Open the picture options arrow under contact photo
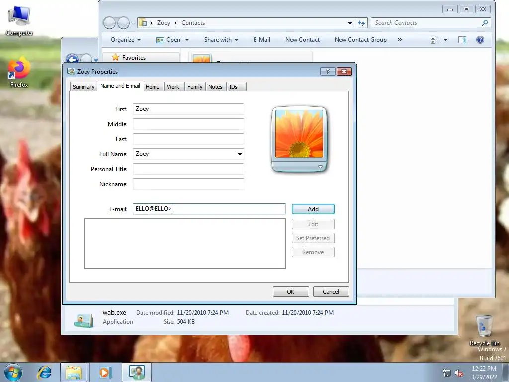Viewport: 509px width, 382px height. [x=320, y=167]
